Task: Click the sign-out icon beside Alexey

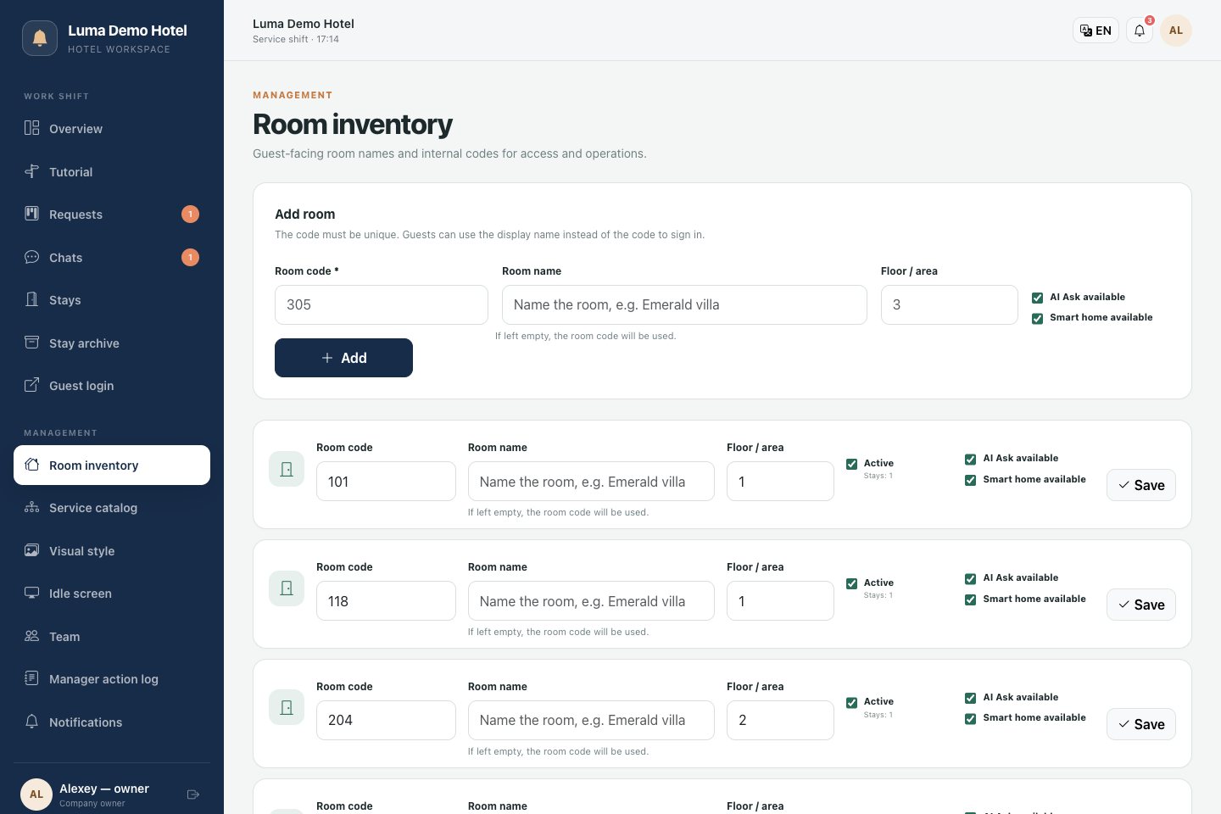Action: click(x=193, y=794)
